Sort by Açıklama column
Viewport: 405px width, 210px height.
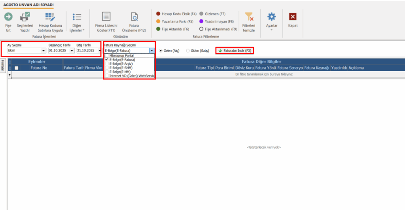(x=356, y=68)
